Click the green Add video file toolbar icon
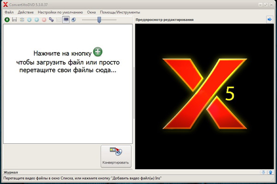Image resolution: width=277 pixels, height=184 pixels. [x=7, y=19]
